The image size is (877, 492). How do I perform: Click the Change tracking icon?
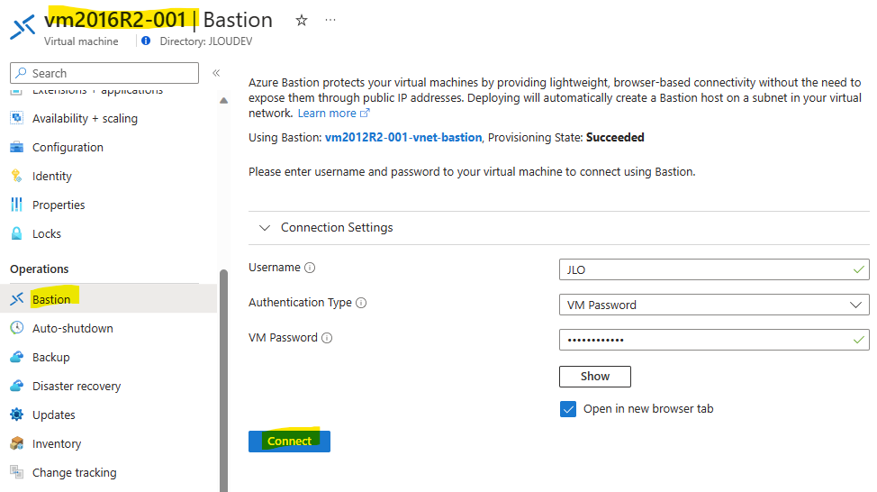(17, 472)
